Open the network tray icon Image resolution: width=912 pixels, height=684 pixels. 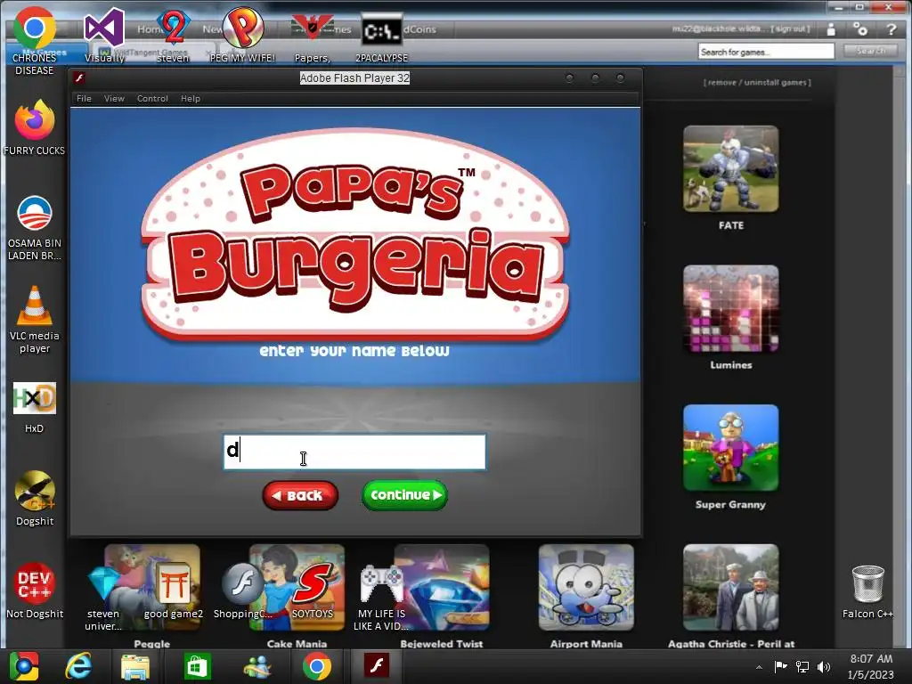point(802,666)
